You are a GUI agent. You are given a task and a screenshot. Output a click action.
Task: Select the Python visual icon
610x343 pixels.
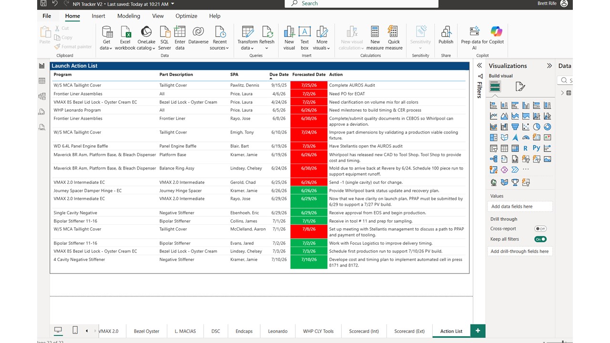click(537, 149)
